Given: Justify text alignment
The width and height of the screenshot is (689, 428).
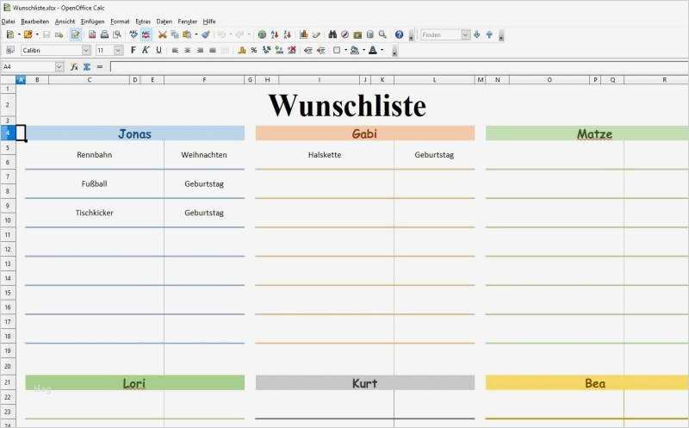Looking at the screenshot, I should pos(213,50).
